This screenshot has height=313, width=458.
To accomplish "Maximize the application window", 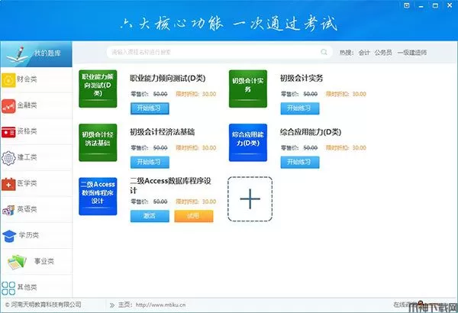I will pyautogui.click(x=435, y=5).
